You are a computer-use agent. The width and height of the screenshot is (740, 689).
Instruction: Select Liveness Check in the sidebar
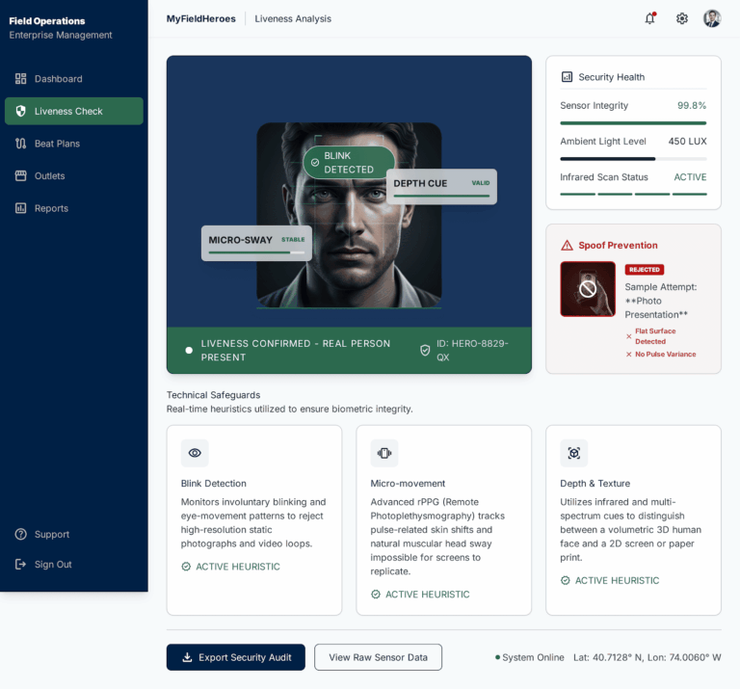coord(73,111)
